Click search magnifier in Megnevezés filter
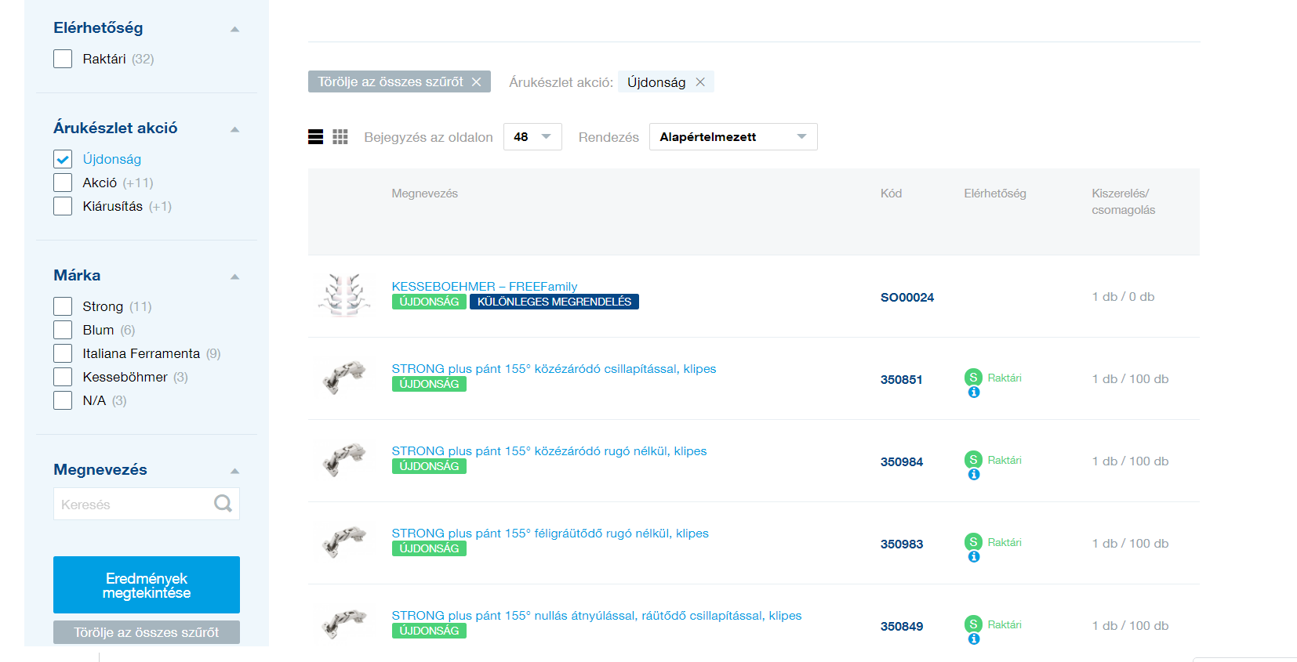 (223, 504)
